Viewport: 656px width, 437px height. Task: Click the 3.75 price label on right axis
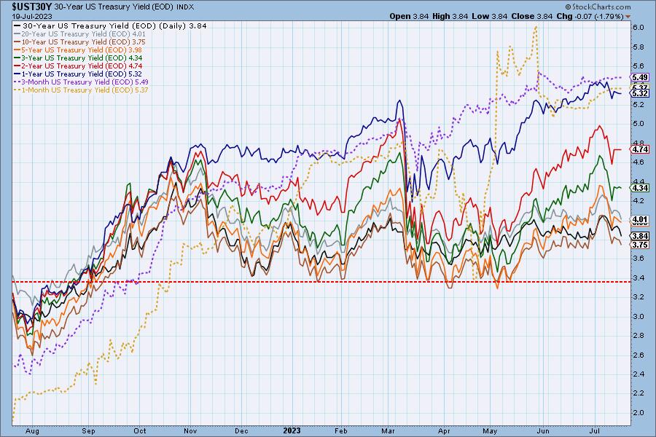point(640,245)
